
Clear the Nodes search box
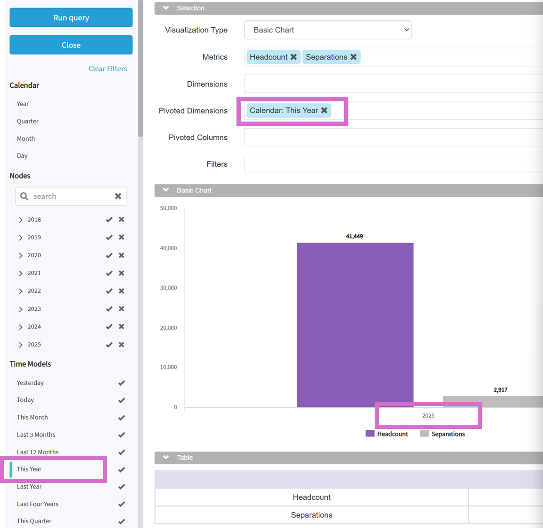(118, 196)
